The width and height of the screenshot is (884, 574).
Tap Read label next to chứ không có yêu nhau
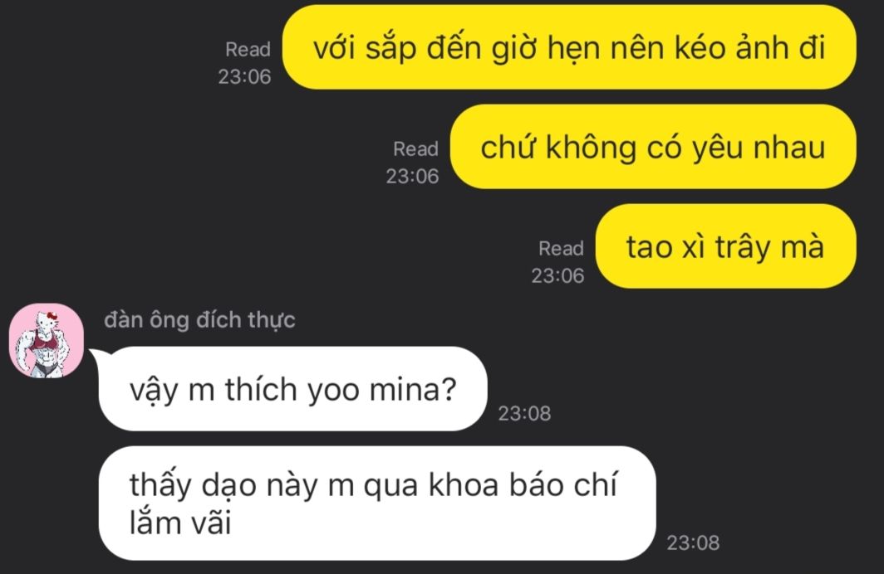[x=415, y=149]
